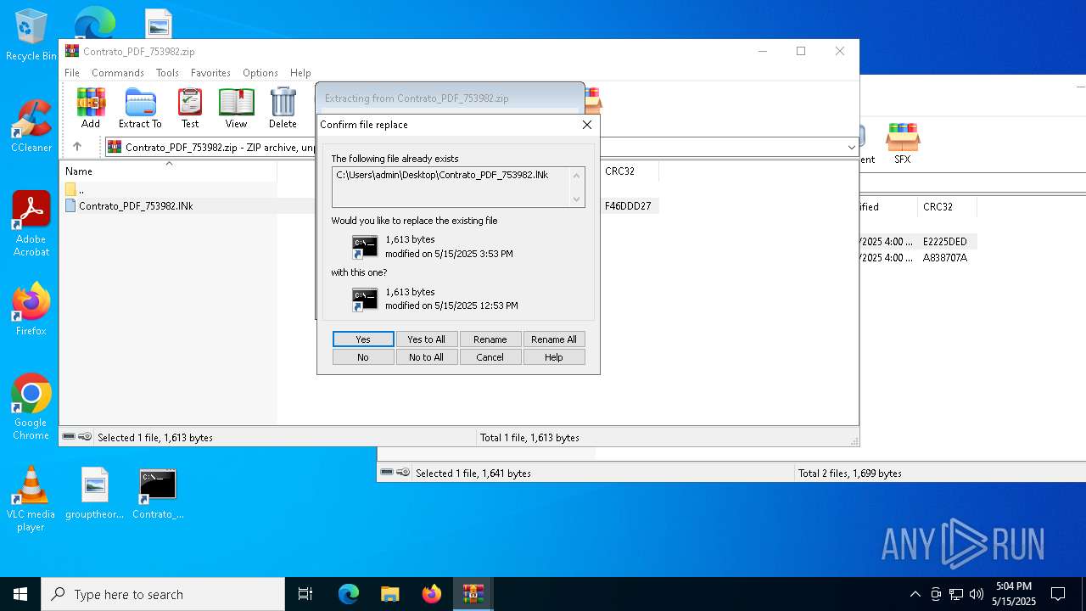The height and width of the screenshot is (611, 1086).
Task: Select Contrato_PDF_753982.lNk in file list
Action: 136,206
